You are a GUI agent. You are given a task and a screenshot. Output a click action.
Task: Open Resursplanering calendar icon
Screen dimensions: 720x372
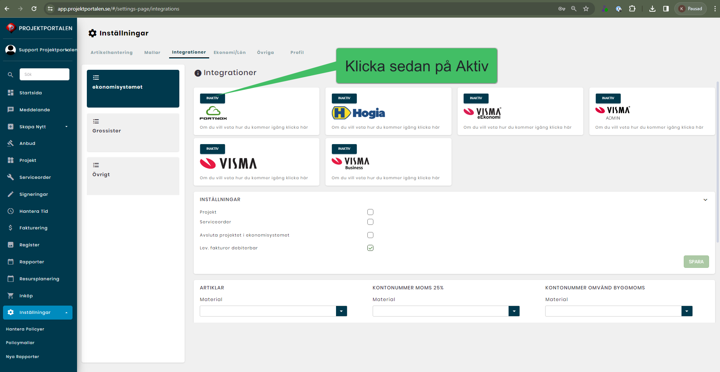pyautogui.click(x=11, y=279)
